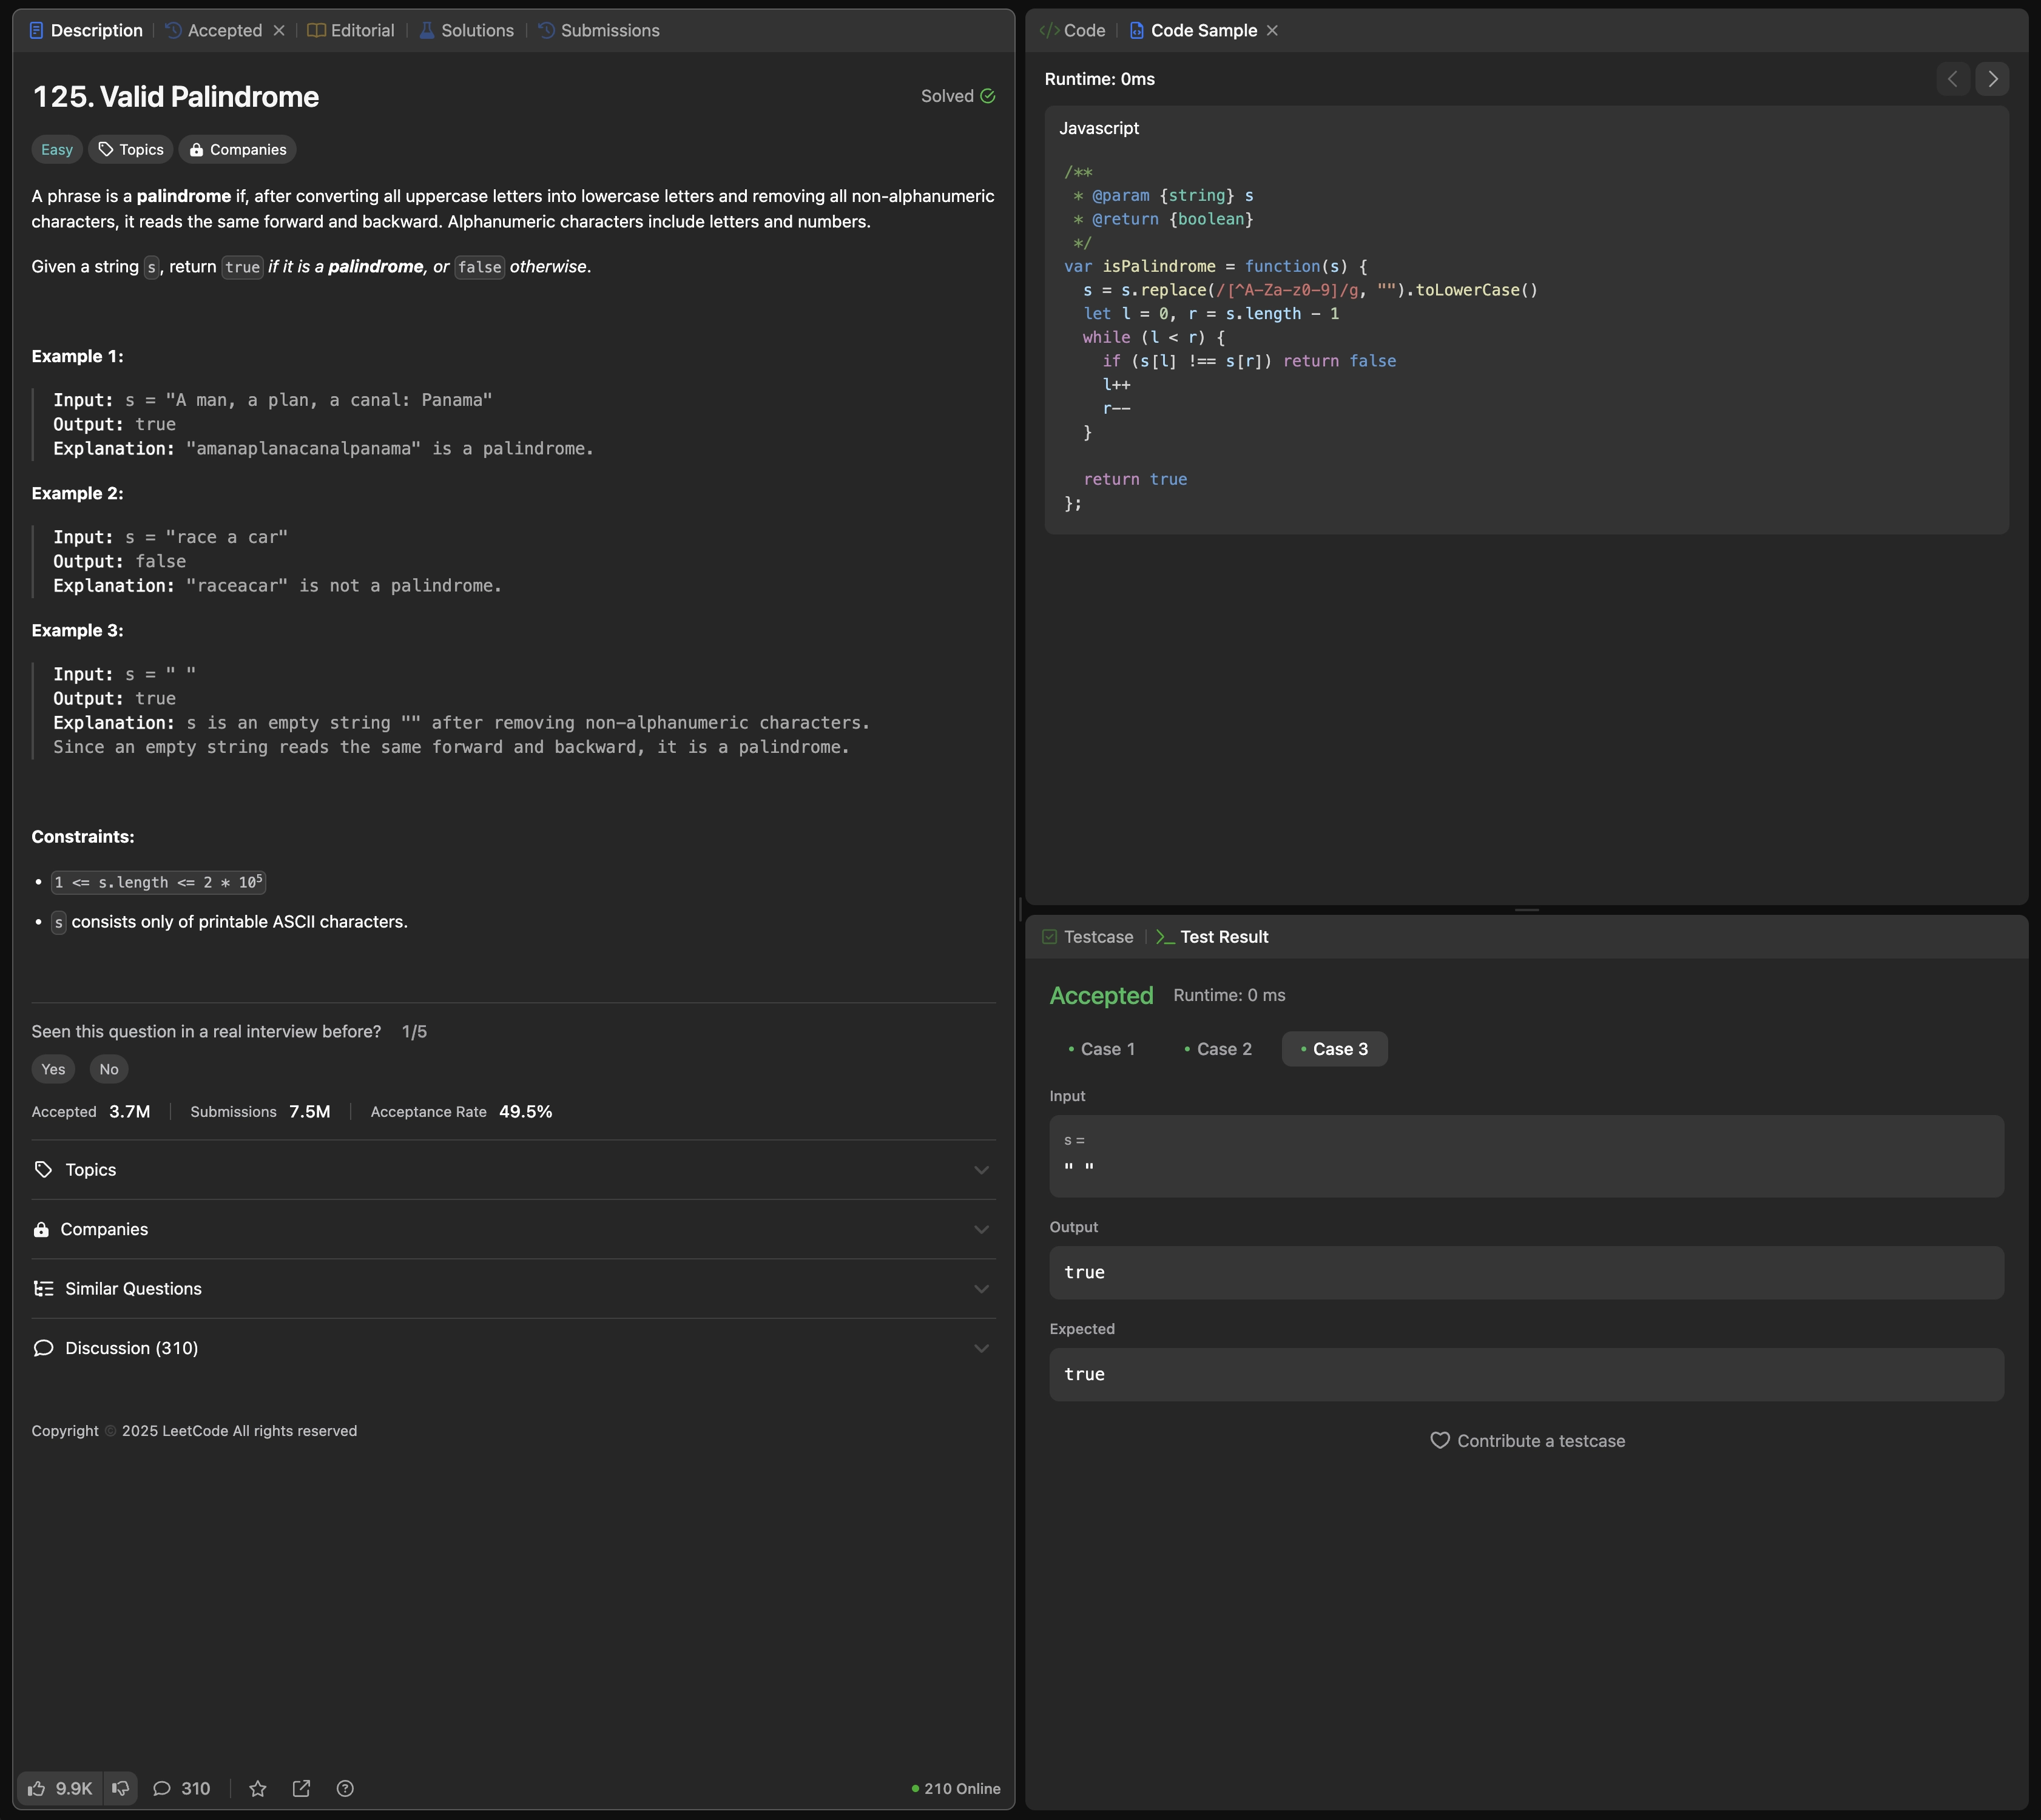Click the Input field with s value
The height and width of the screenshot is (1820, 2041).
coord(1527,1156)
